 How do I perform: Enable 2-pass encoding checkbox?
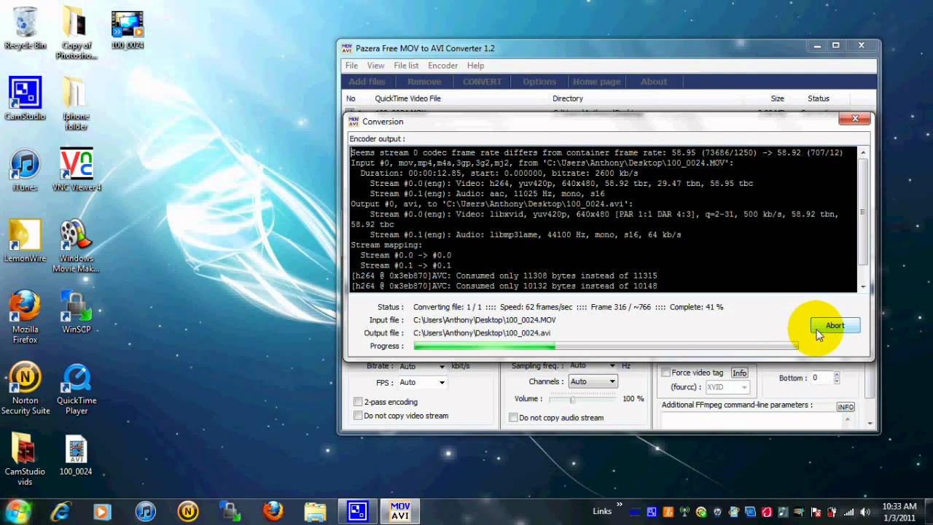(x=358, y=402)
